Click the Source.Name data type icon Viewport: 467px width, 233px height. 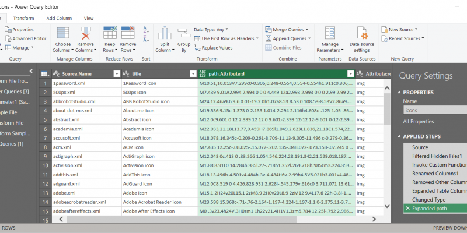click(x=56, y=74)
